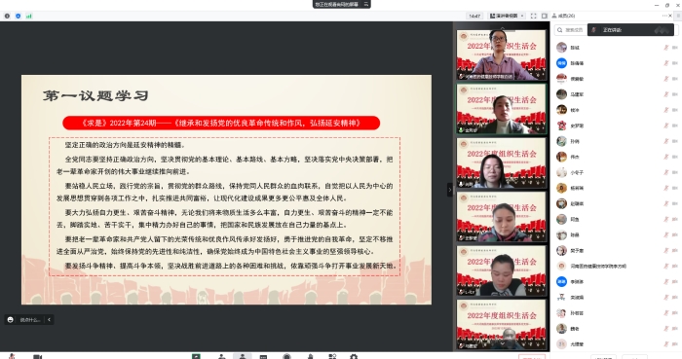682x359 pixels.
Task: Click the 14:47 meeting timer
Action: (474, 17)
